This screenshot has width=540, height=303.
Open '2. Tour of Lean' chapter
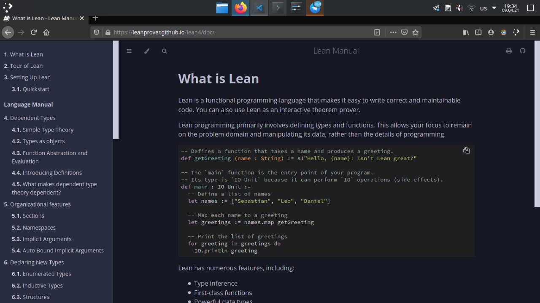(23, 66)
